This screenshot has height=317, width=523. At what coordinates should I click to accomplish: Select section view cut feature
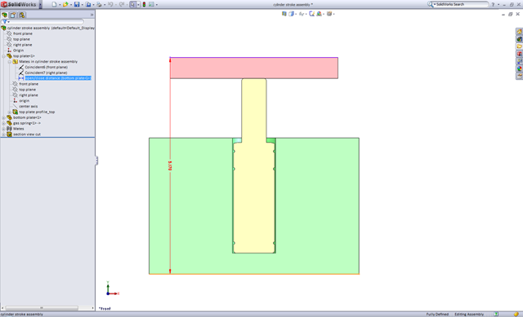[x=27, y=134]
